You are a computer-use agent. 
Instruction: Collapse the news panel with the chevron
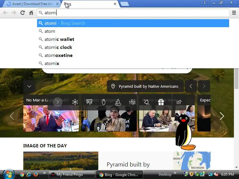(x=29, y=86)
